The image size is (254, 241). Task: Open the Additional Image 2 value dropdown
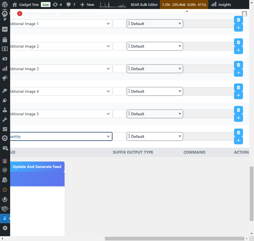click(x=61, y=46)
